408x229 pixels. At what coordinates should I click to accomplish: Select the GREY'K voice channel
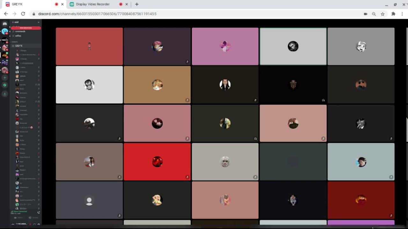pyautogui.click(x=26, y=46)
